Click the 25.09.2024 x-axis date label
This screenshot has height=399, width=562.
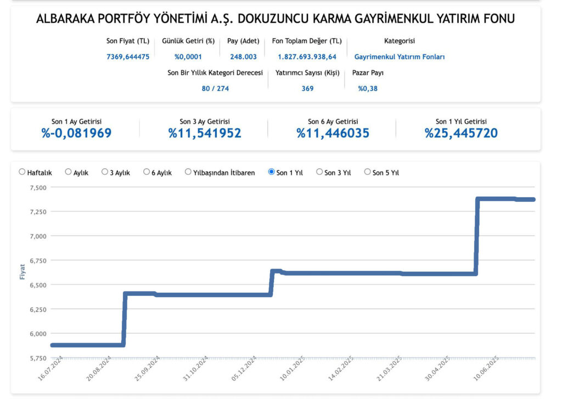coord(147,369)
